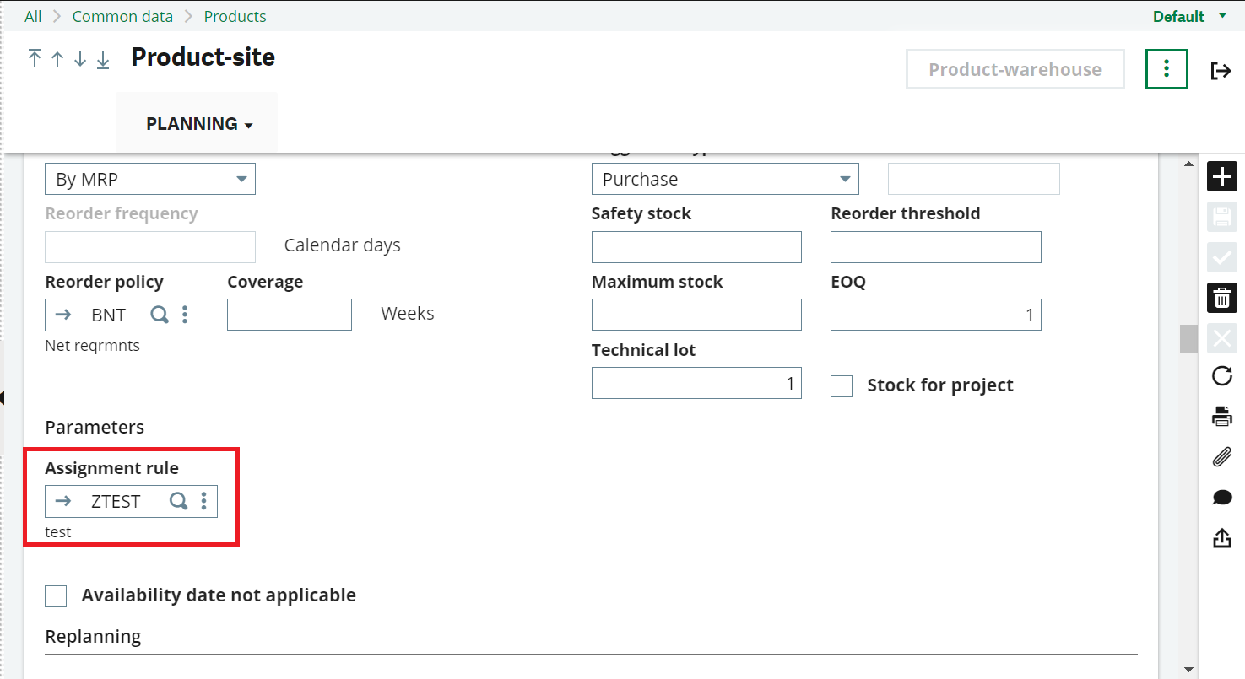1245x679 pixels.
Task: Jump to first record arrow
Action: tap(34, 58)
